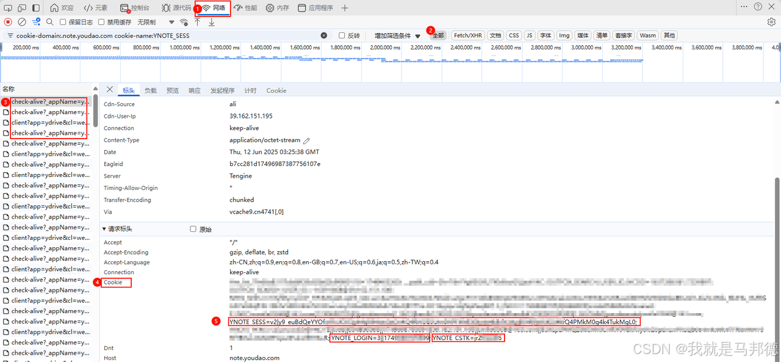This screenshot has width=781, height=362.
Task: Open the 欢迎 welcome tab
Action: (x=62, y=8)
